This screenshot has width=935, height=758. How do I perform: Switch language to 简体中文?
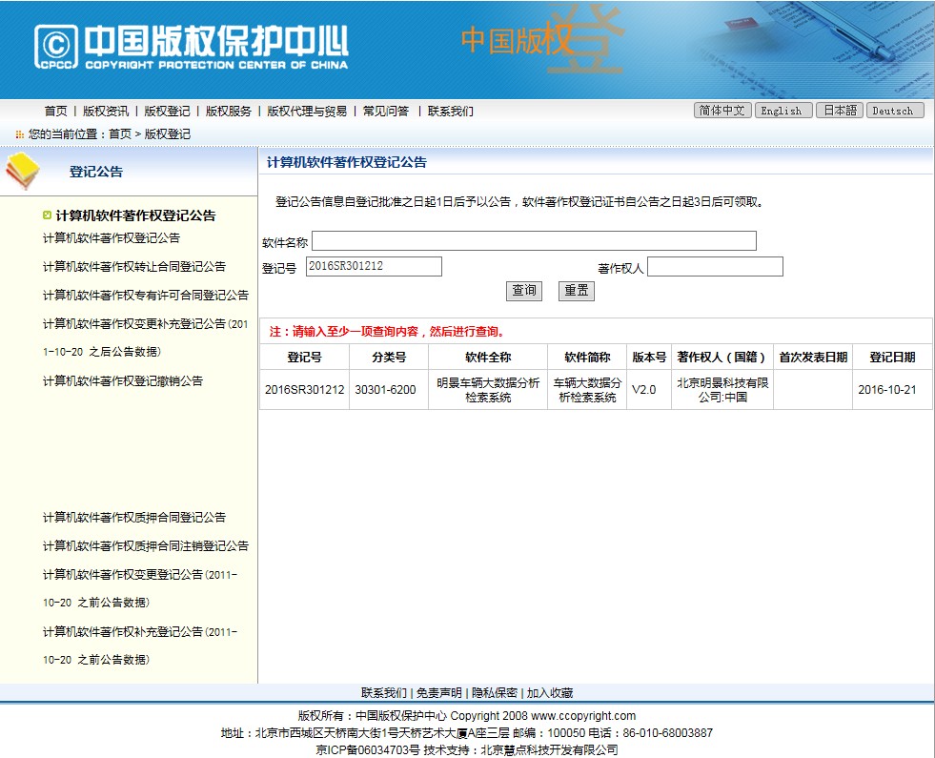(x=722, y=111)
